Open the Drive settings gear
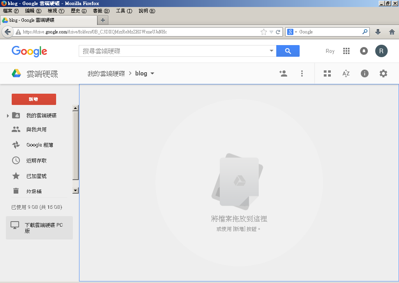Screen dimensions: 399x283 click(383, 73)
